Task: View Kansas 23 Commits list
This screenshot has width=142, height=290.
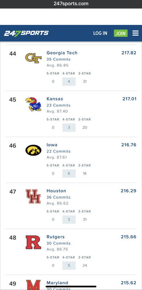Action: 59,105
